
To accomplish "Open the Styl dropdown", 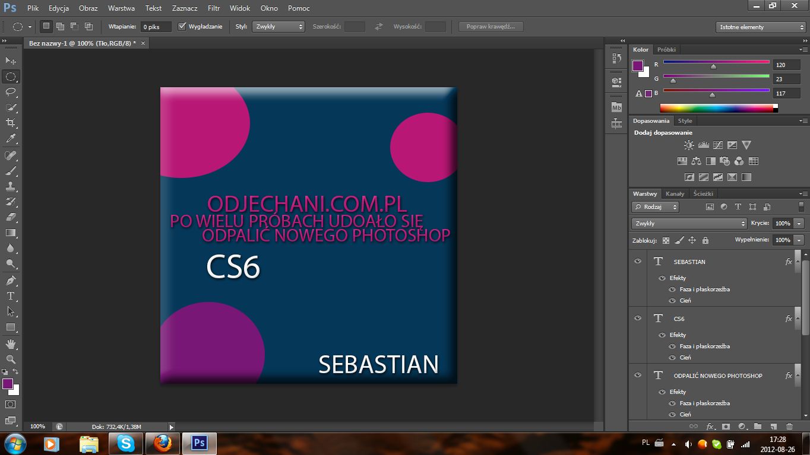I will pyautogui.click(x=279, y=27).
